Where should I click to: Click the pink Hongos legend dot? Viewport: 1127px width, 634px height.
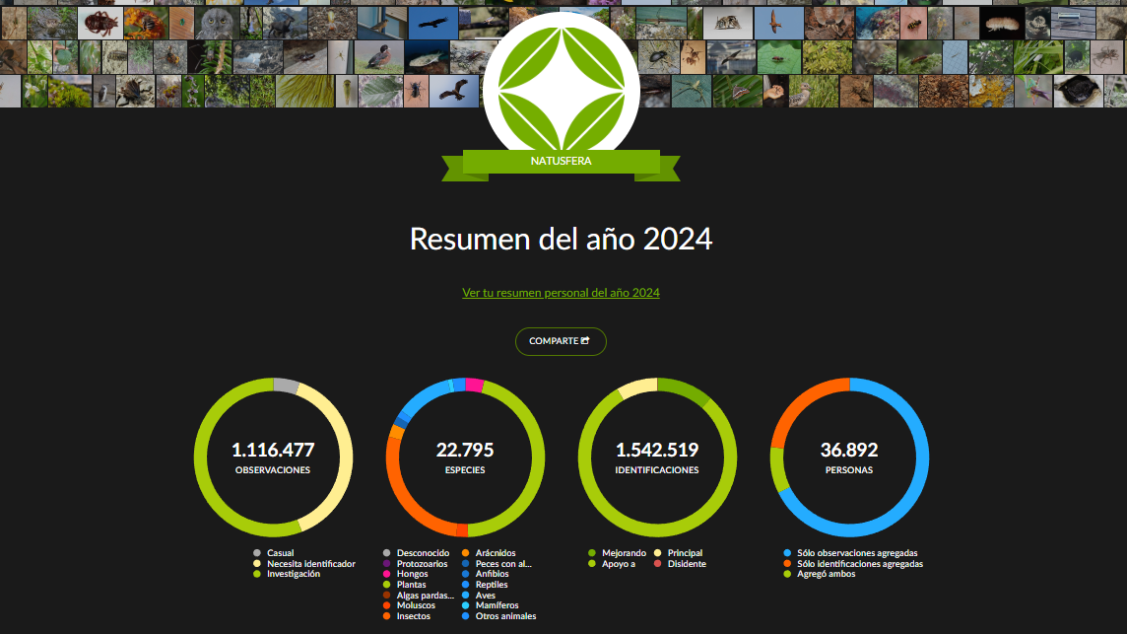coord(387,574)
